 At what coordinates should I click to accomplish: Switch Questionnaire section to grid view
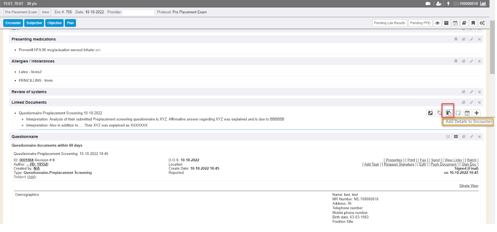click(x=456, y=136)
